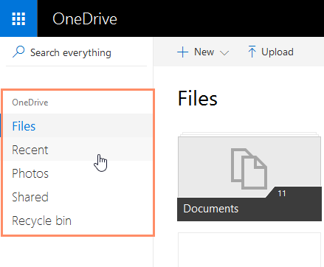Screen dimensions: 324x267
Task: Click the magnifying glass search icon
Action: point(18,52)
